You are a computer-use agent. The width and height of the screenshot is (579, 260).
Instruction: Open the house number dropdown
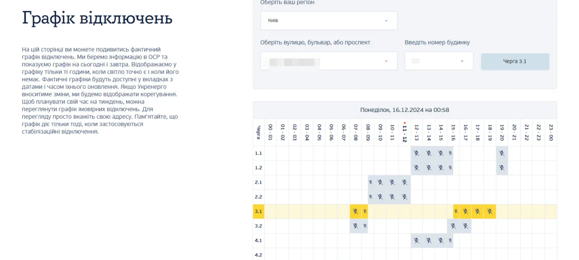439,61
